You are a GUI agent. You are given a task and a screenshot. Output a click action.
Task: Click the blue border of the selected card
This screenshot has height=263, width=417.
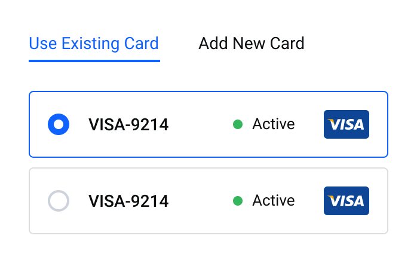pyautogui.click(x=208, y=91)
